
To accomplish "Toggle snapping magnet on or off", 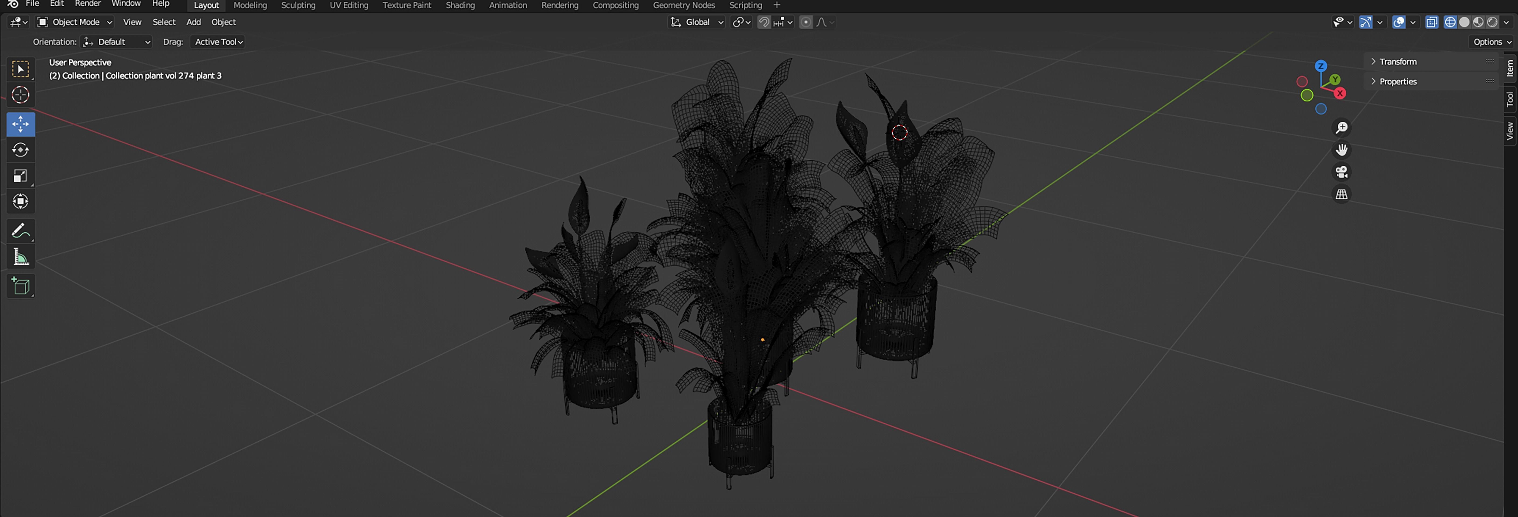I will pos(764,22).
